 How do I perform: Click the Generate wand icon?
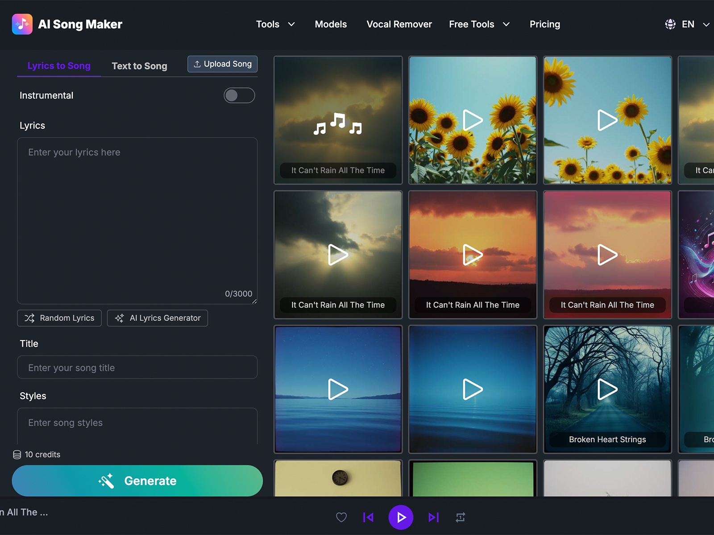tap(106, 481)
